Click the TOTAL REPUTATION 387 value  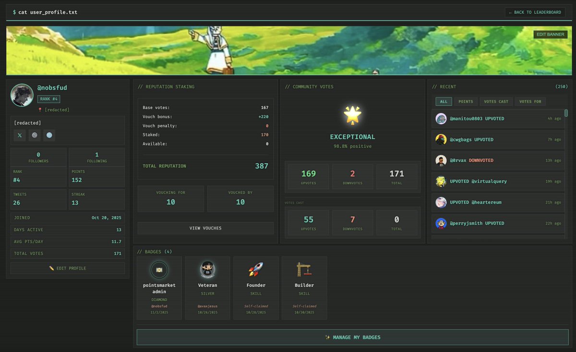coord(262,166)
